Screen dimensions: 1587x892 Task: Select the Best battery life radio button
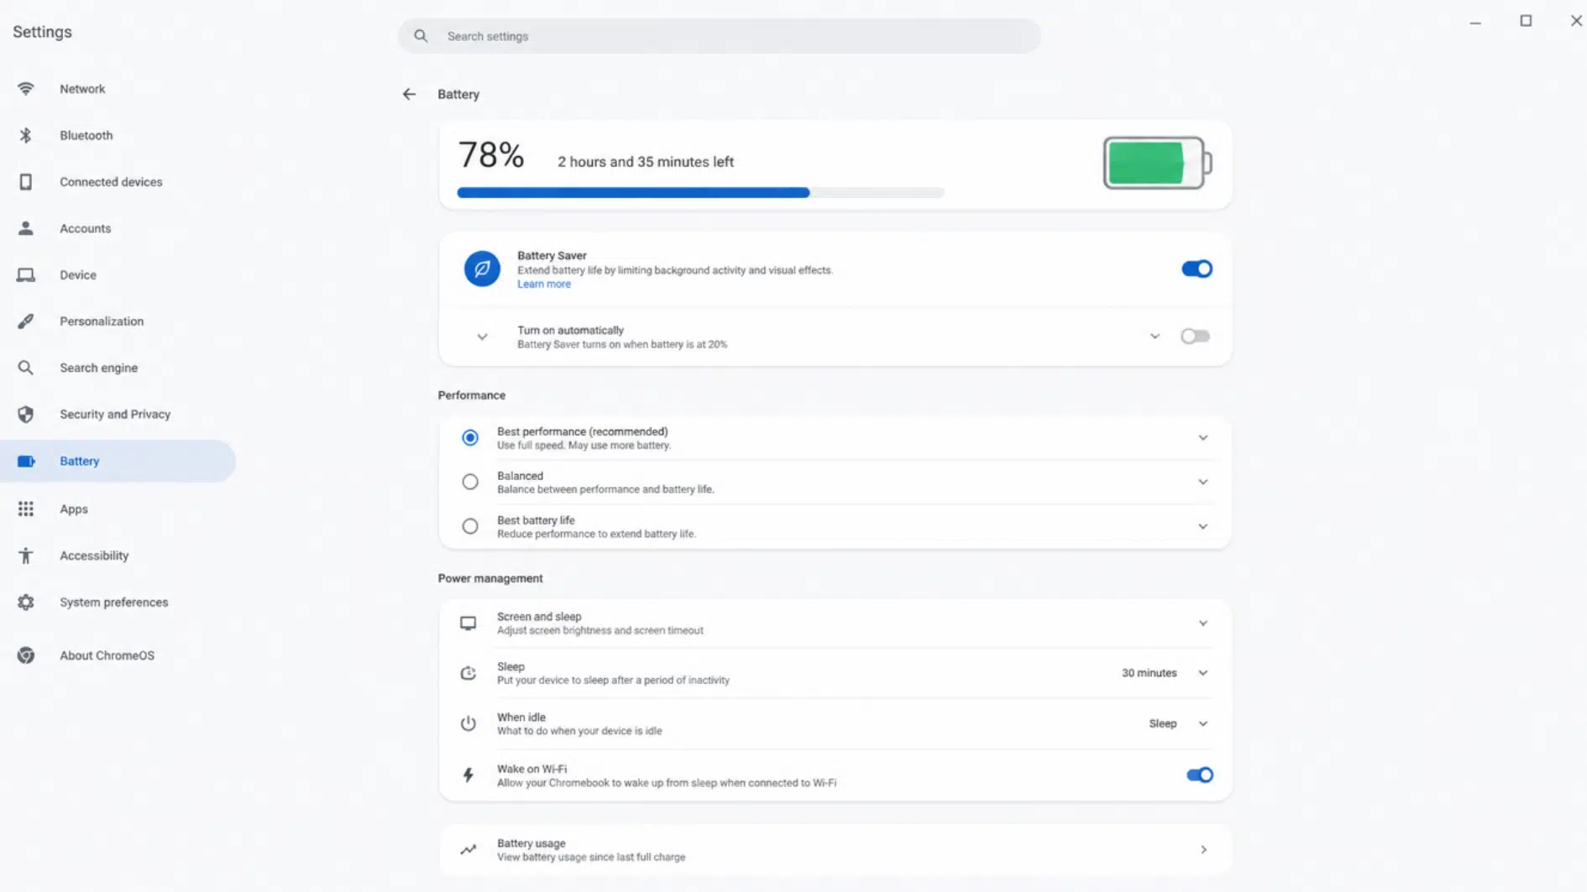(x=470, y=527)
